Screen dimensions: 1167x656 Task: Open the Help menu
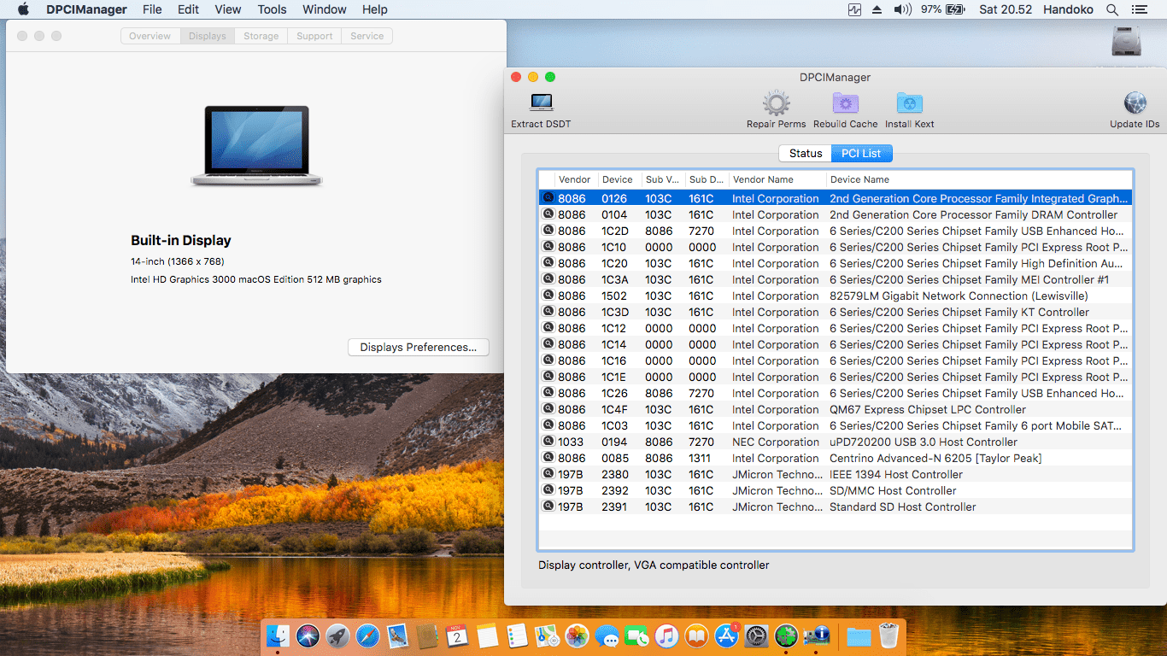click(375, 9)
